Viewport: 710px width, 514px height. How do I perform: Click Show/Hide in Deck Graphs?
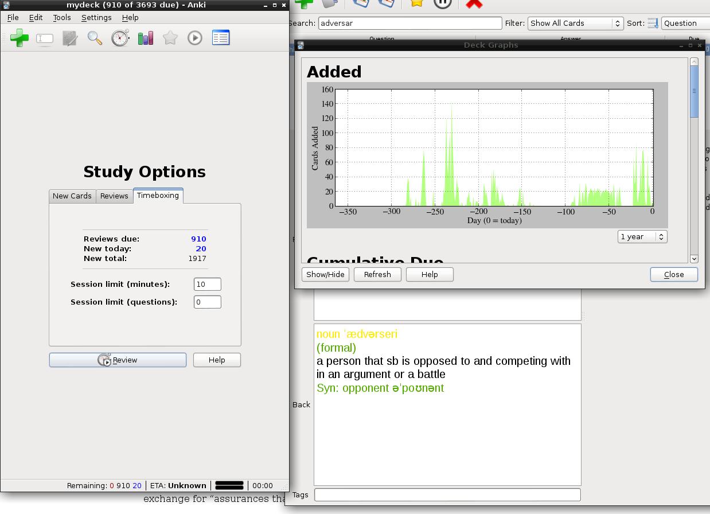(325, 274)
